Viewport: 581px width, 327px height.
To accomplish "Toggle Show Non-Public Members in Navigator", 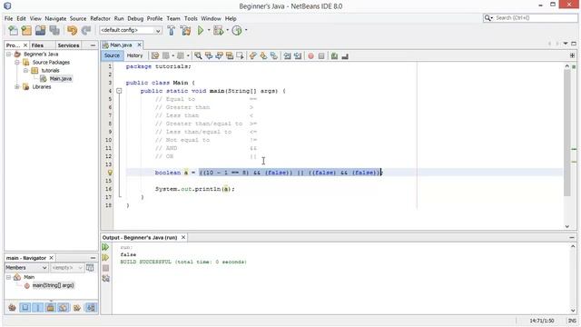I will pyautogui.click(x=51, y=307).
